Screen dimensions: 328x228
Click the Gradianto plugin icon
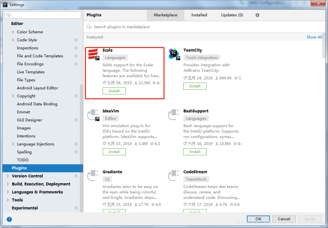click(x=93, y=175)
